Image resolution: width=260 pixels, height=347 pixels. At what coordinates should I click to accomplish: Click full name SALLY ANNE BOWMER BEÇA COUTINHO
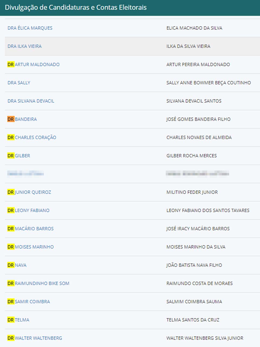(209, 83)
